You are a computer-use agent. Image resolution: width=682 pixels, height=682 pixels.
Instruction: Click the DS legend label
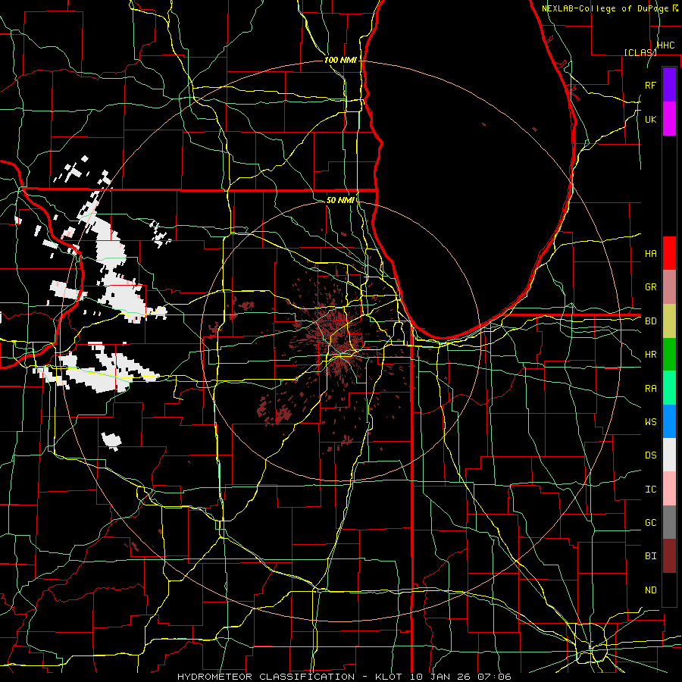click(x=651, y=455)
